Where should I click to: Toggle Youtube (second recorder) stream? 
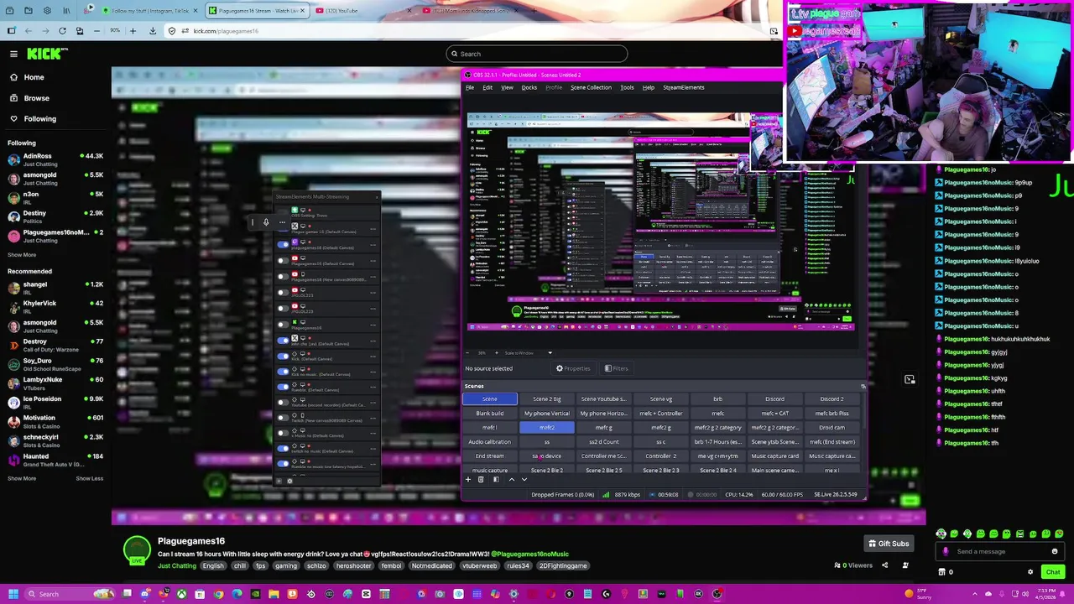[283, 402]
